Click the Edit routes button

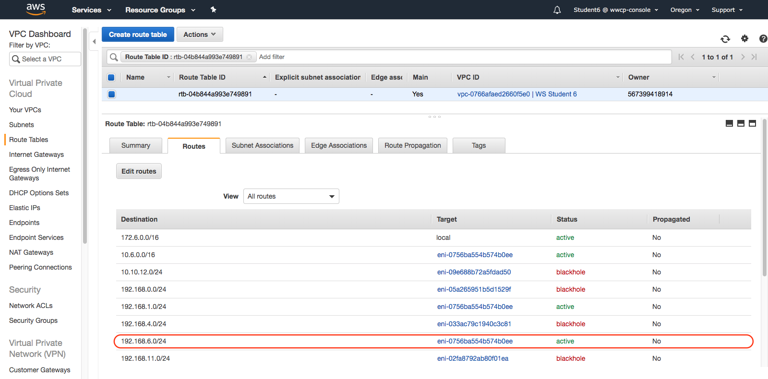(x=139, y=171)
